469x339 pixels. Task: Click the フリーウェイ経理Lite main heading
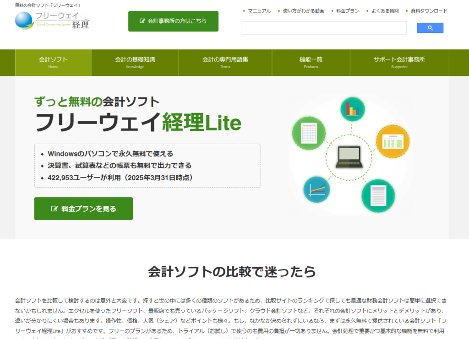click(138, 123)
